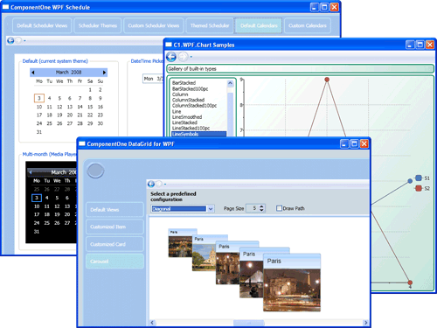Select LineSymbols chart type
Image resolution: width=437 pixels, height=328 pixels.
click(199, 134)
